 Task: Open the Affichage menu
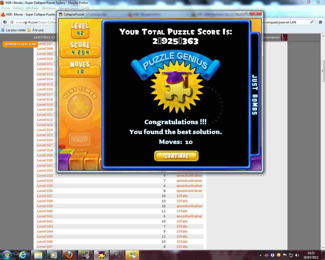32,8
